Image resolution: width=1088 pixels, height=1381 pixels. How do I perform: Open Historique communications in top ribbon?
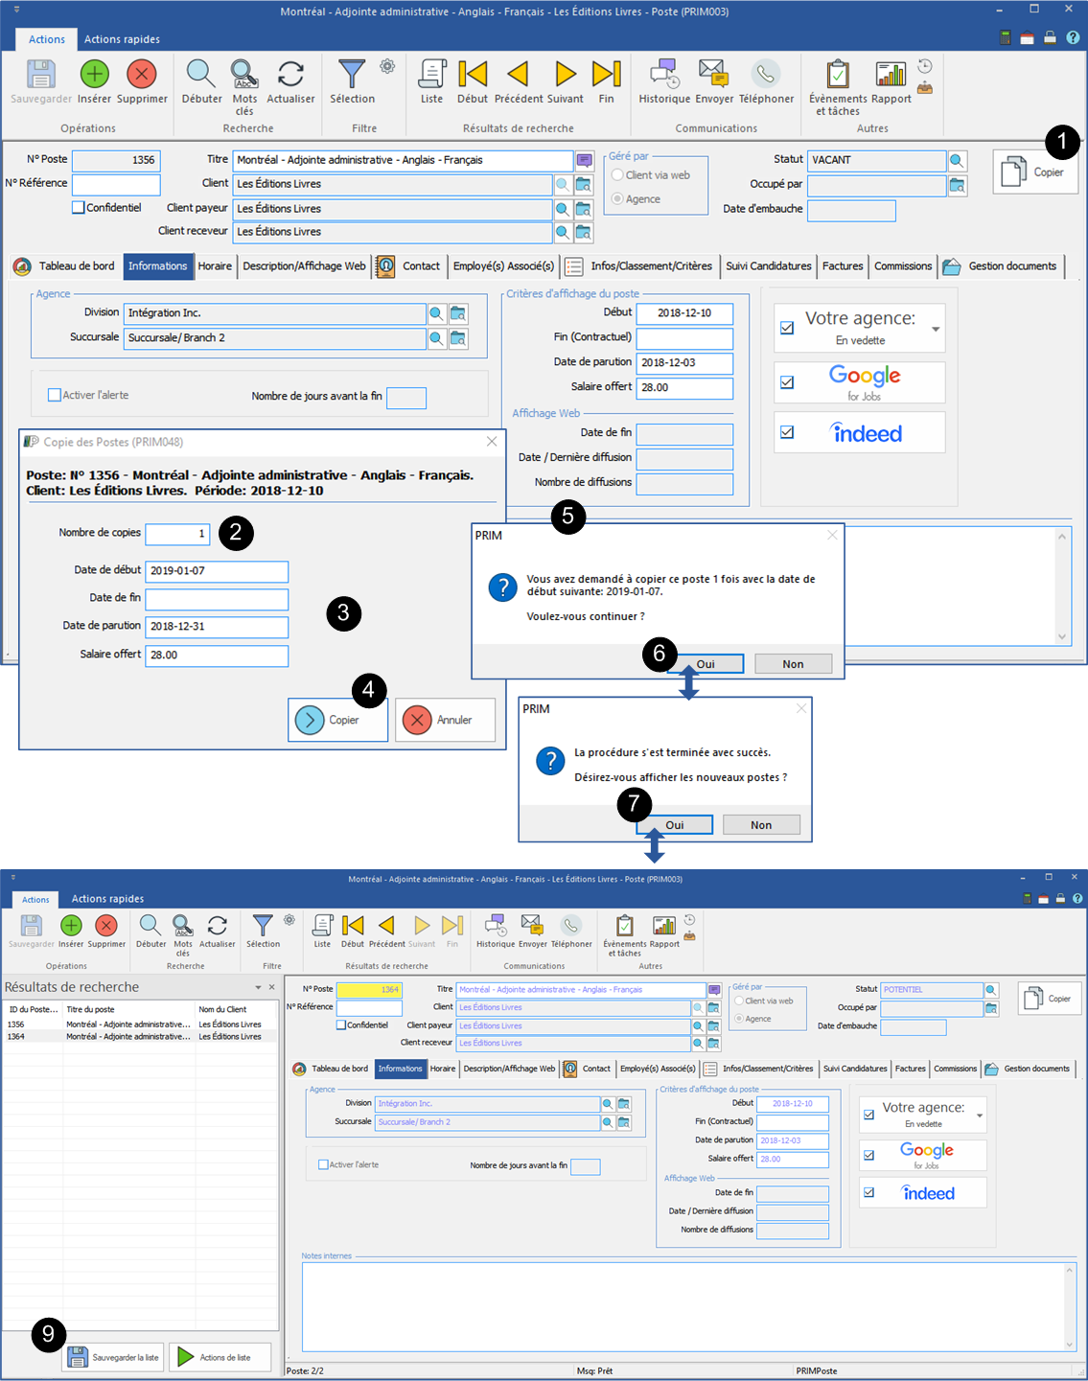[x=664, y=74]
